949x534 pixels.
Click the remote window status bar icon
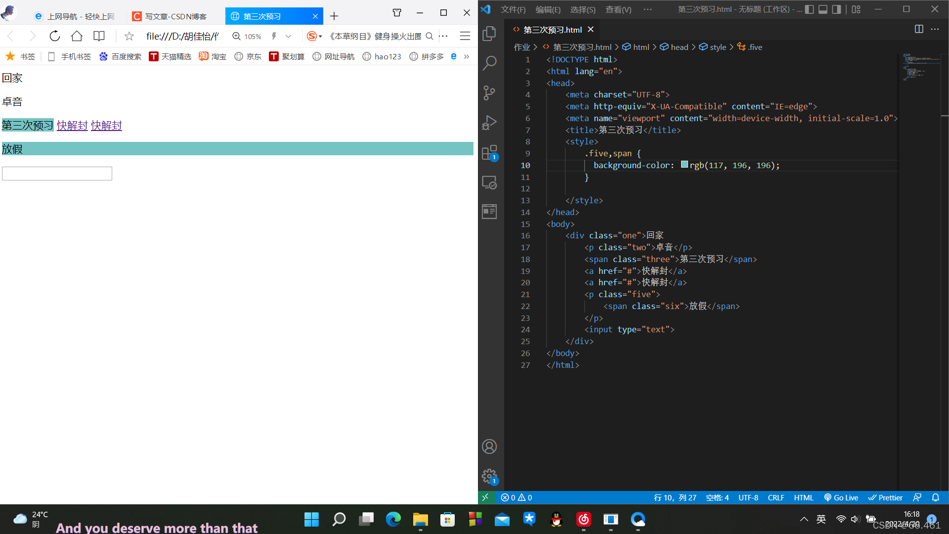485,497
